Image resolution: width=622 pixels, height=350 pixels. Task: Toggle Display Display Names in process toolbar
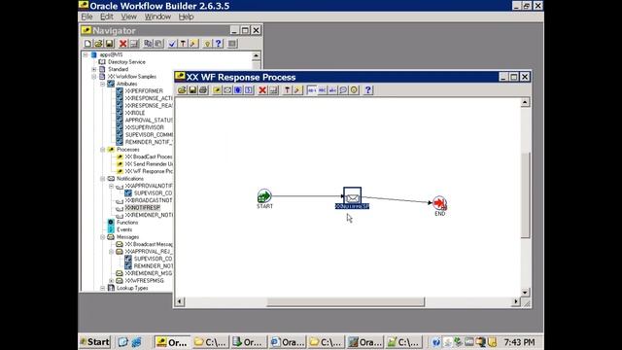tap(332, 90)
